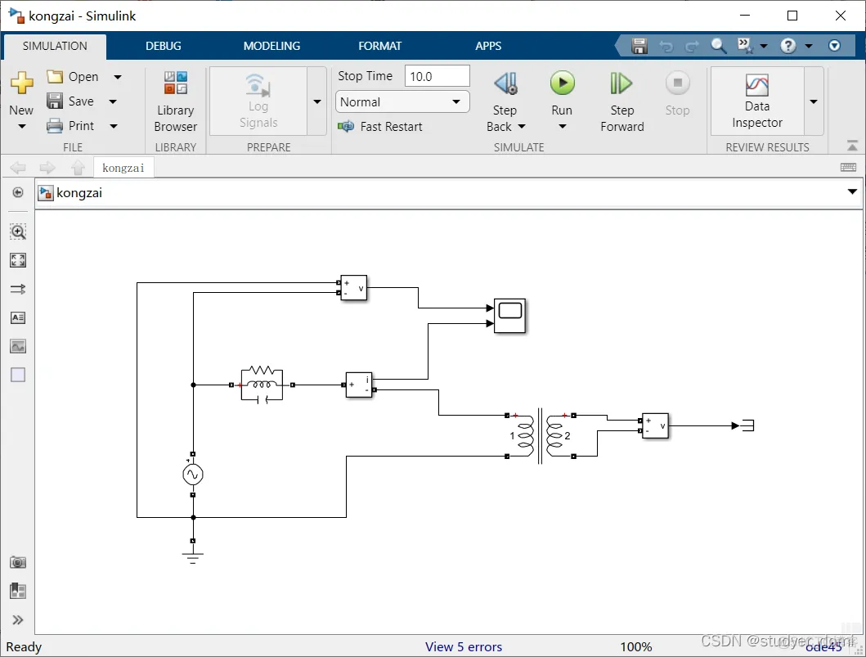Print the model with the Print icon
The height and width of the screenshot is (657, 866).
[x=55, y=126]
